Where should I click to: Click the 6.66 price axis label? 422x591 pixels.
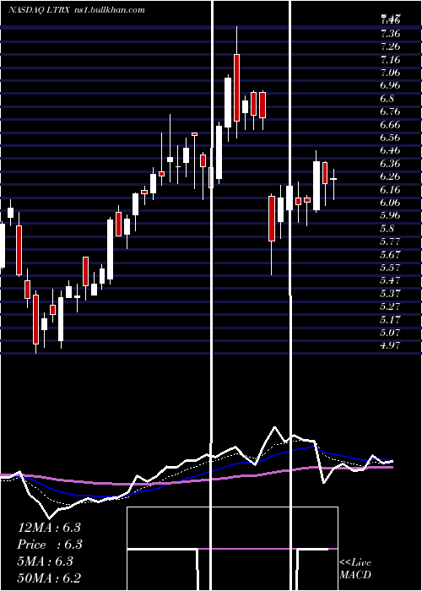[x=390, y=125]
